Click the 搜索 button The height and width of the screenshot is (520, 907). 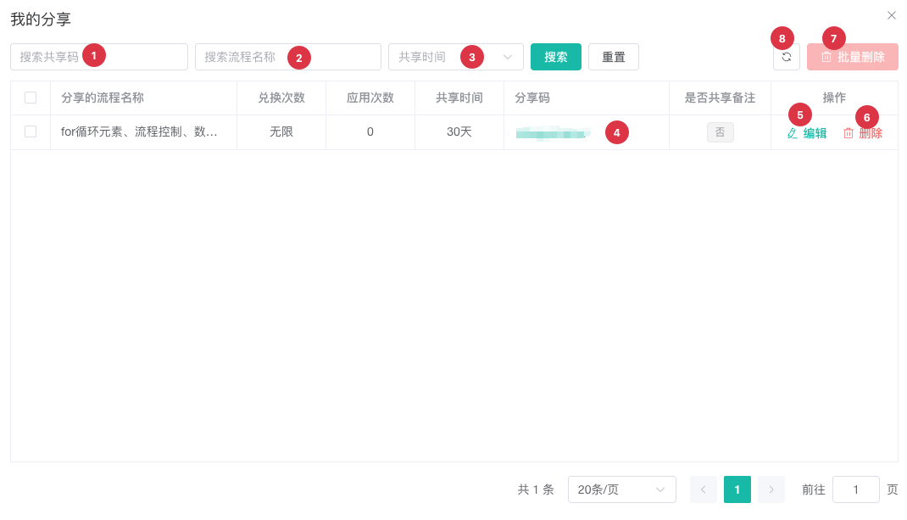tap(556, 57)
